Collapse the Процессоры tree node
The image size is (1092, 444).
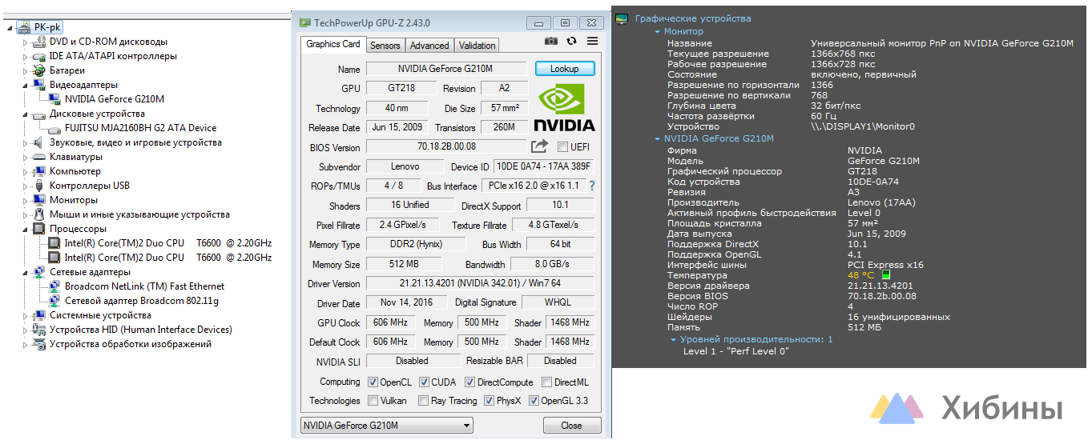pyautogui.click(x=26, y=230)
